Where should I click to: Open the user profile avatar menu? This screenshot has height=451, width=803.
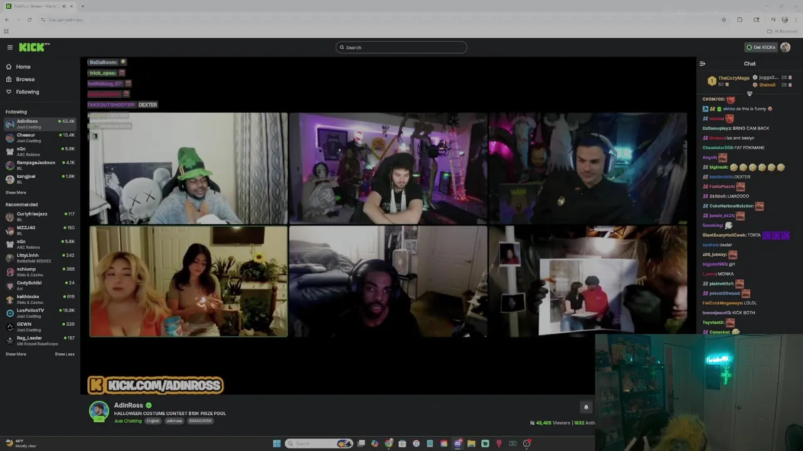coord(785,48)
